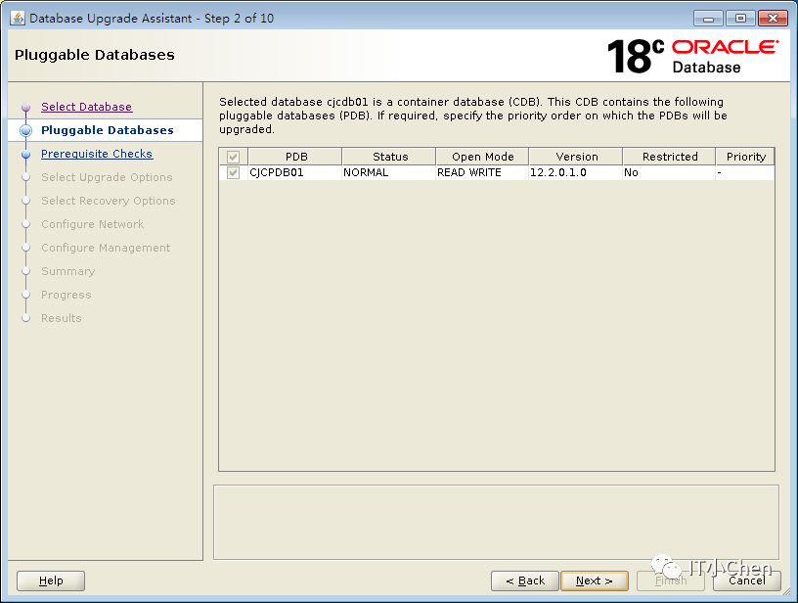798x603 pixels.
Task: Select the READ WRITE cell
Action: coord(482,172)
